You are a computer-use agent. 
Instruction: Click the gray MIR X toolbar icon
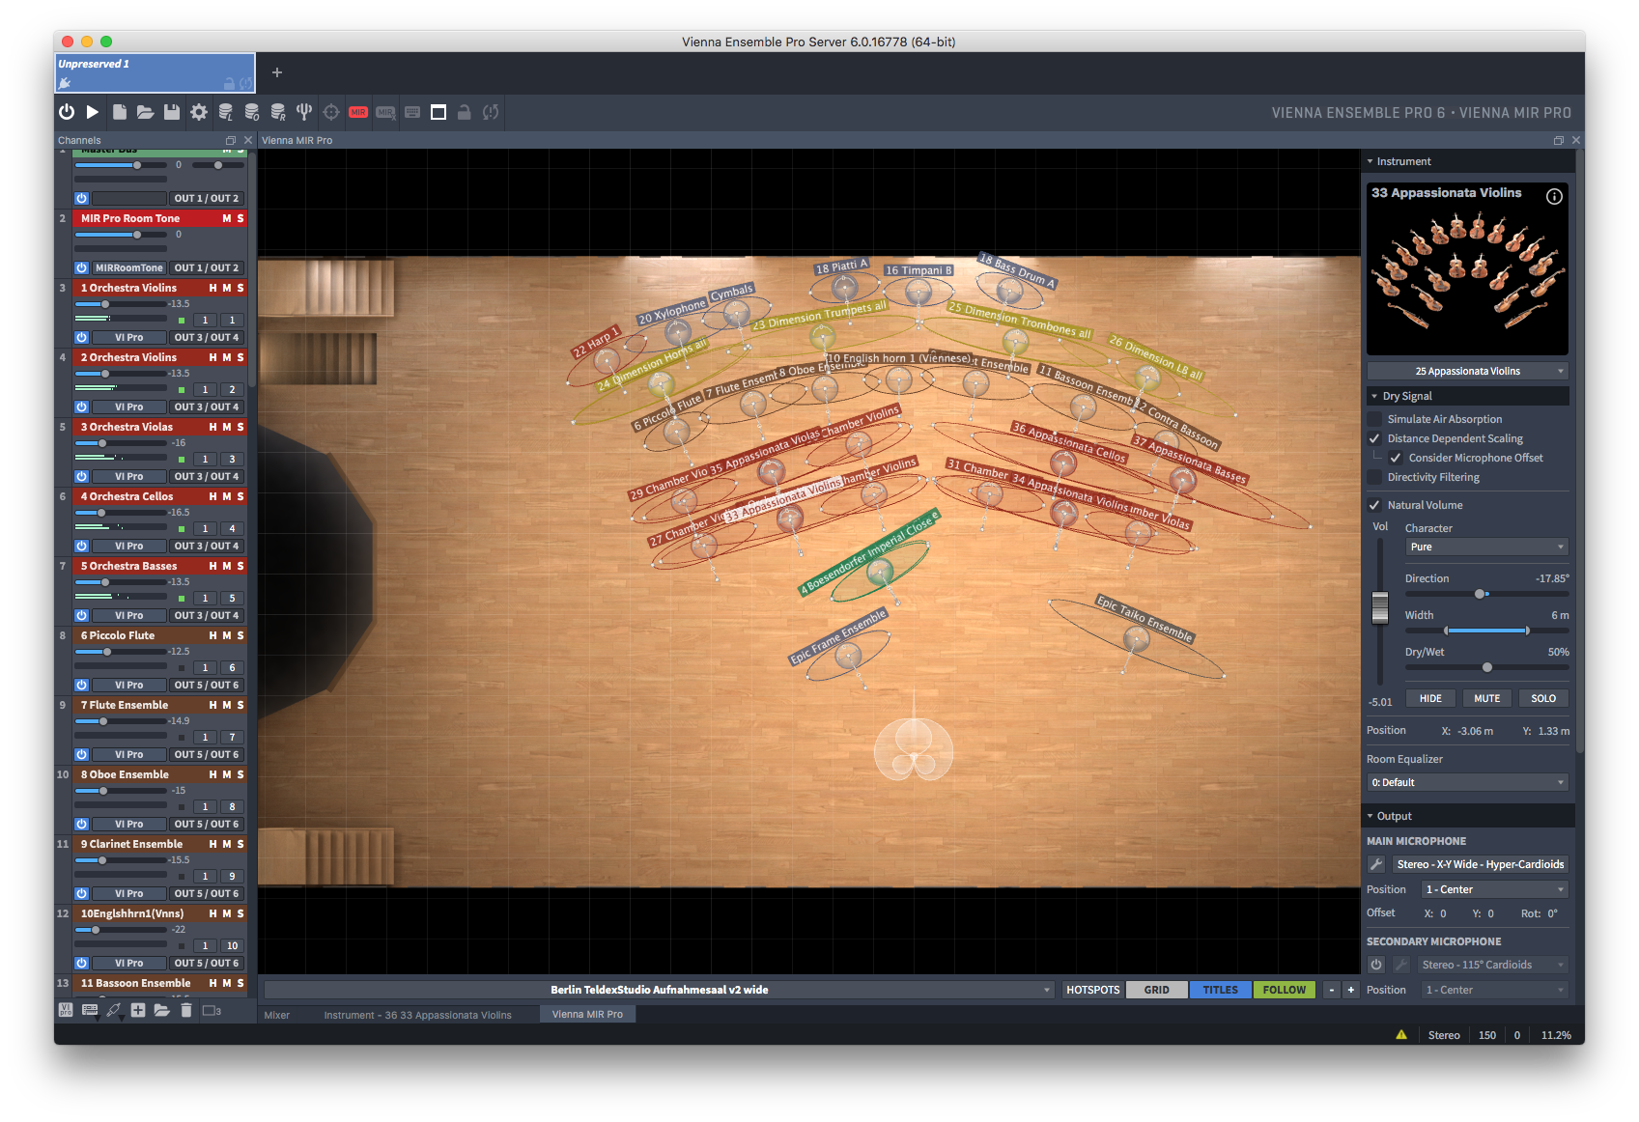tap(385, 112)
